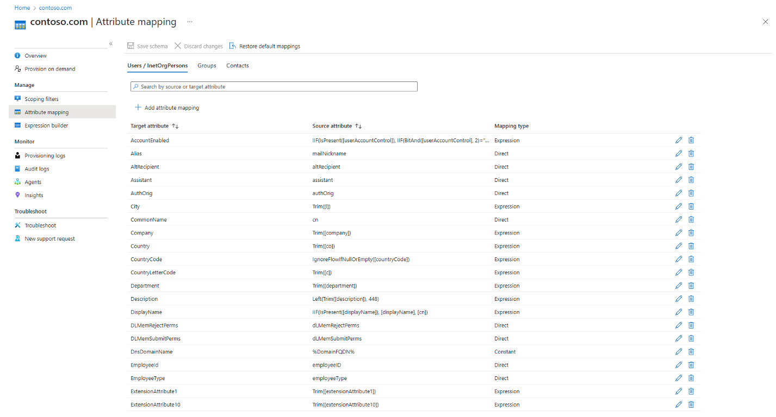Delete the EmployeeId mapping
This screenshot has width=776, height=417.
point(691,365)
